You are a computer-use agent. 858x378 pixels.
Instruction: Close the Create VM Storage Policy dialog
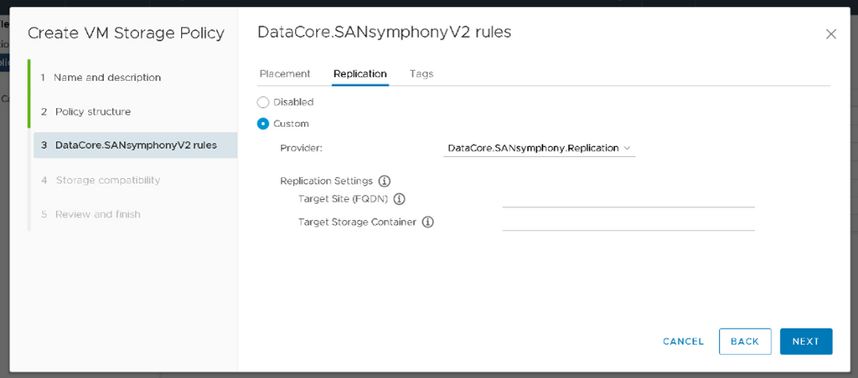[830, 34]
